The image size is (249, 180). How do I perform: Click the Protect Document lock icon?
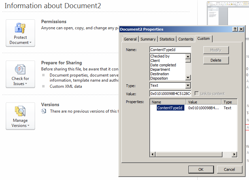(20, 28)
